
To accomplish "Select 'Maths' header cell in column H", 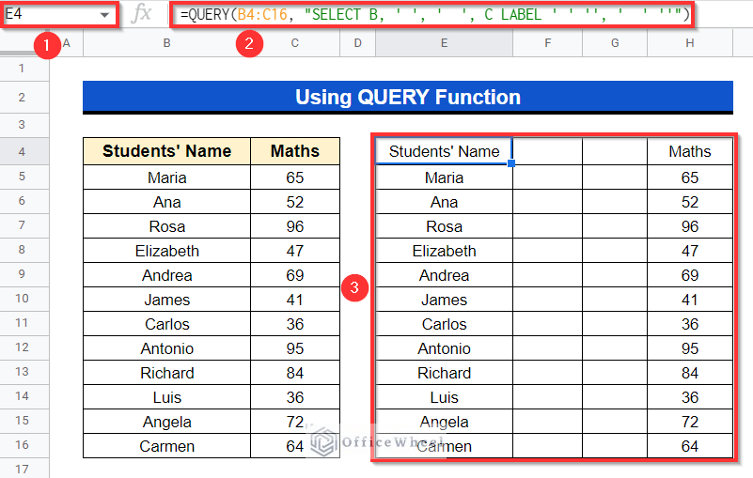I will [x=690, y=151].
